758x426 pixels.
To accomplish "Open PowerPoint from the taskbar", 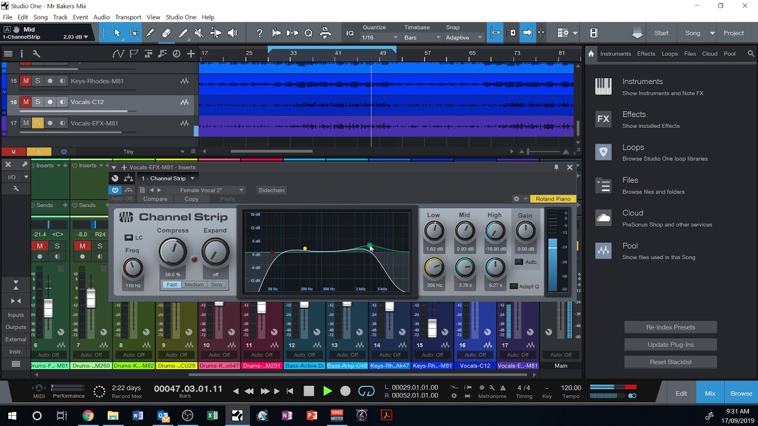I will [312, 415].
